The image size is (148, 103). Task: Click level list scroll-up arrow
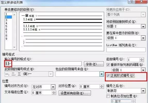coord(14,15)
